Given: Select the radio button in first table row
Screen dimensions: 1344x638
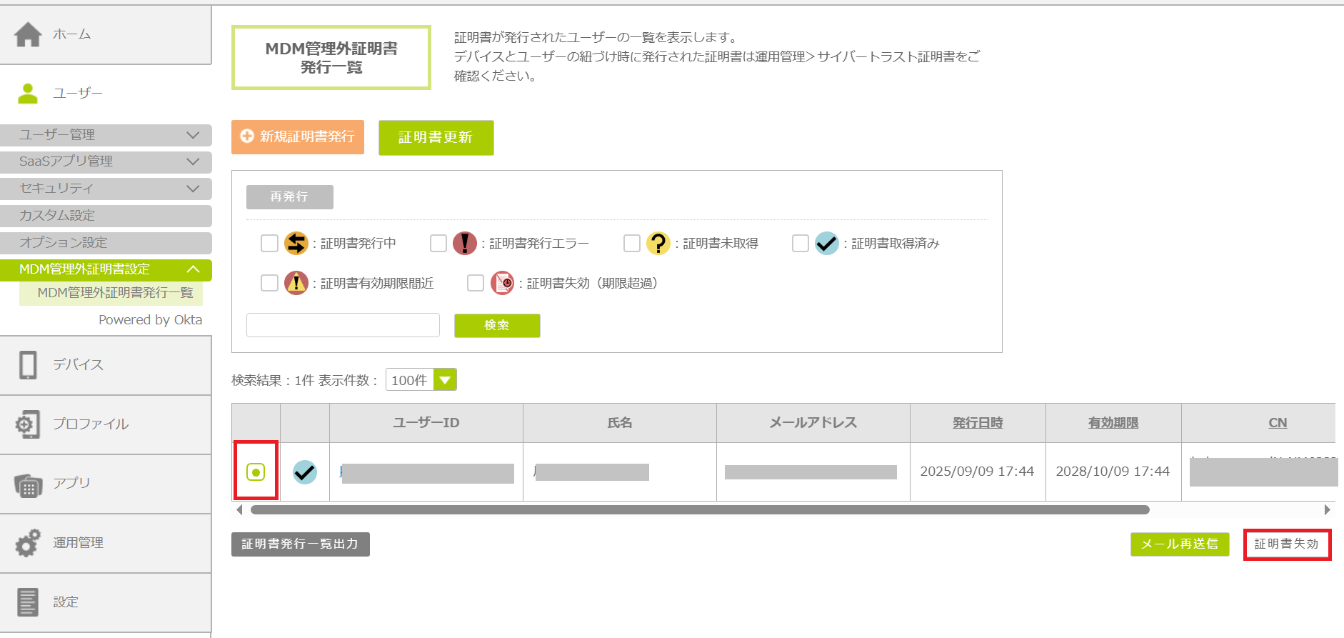Looking at the screenshot, I should click(x=256, y=472).
